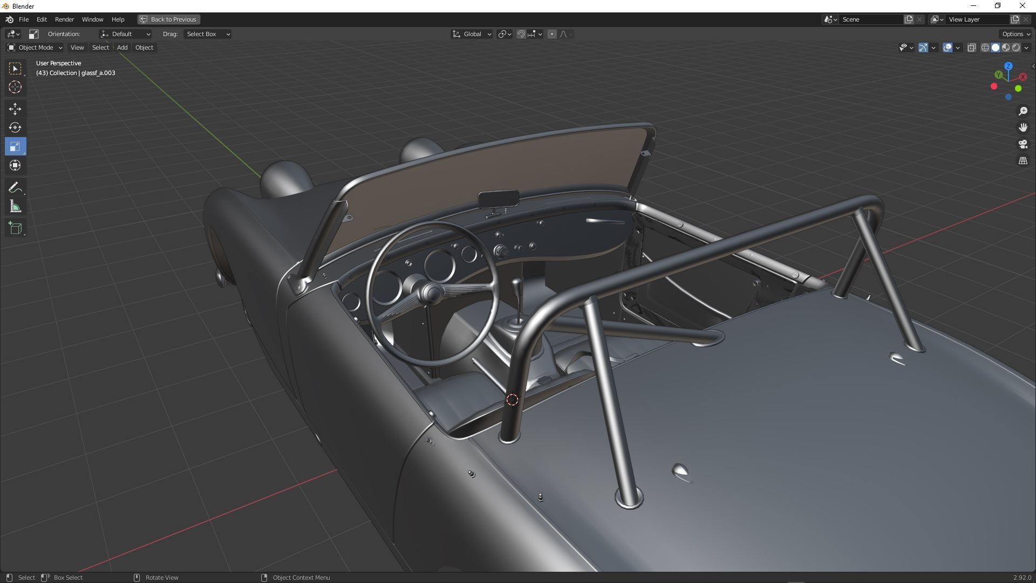This screenshot has height=583, width=1036.
Task: Open the Drag Select Box dropdown
Action: (208, 34)
